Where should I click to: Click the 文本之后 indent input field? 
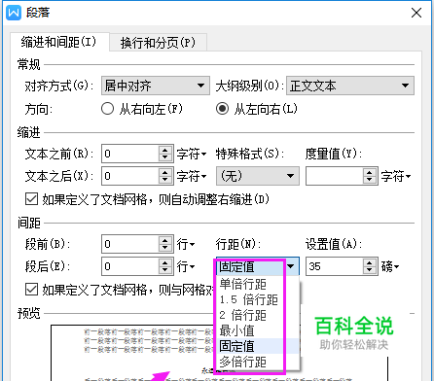pos(130,176)
